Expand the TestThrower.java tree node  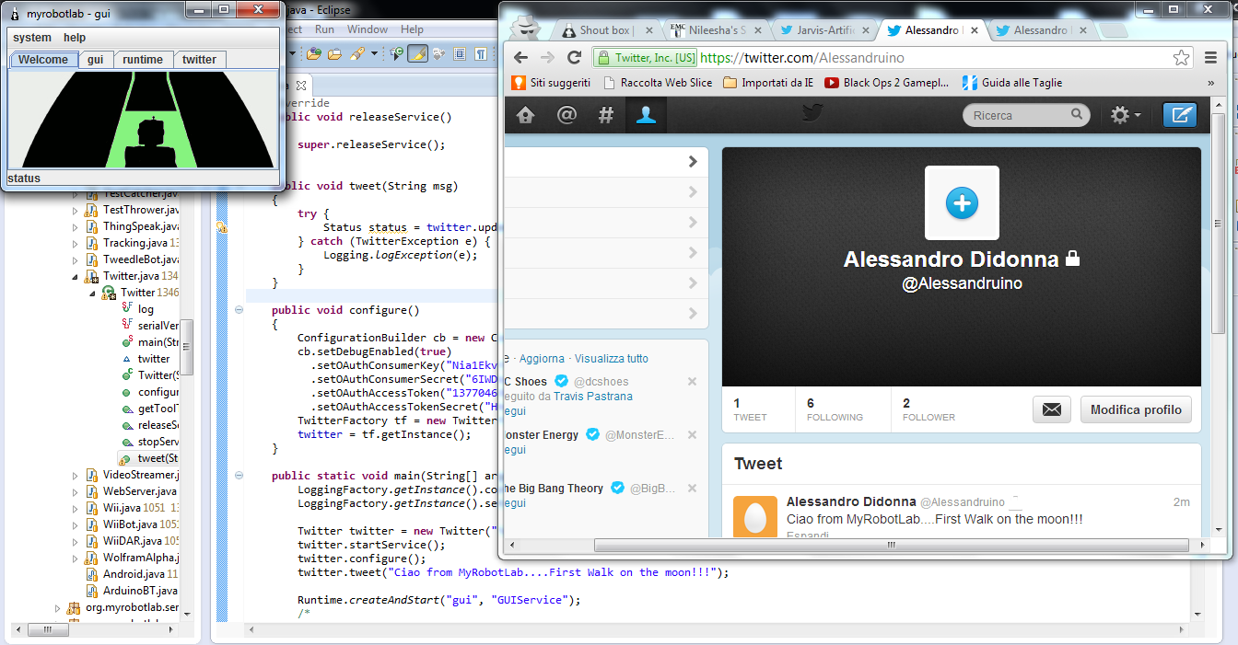click(76, 210)
